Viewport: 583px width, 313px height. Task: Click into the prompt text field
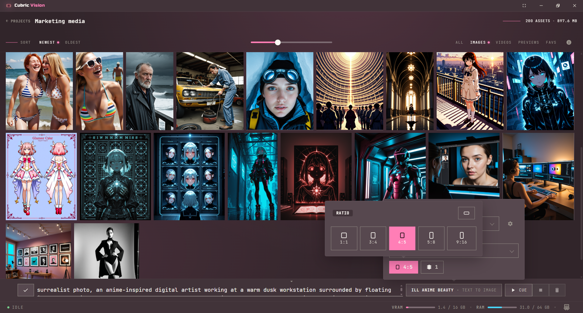tap(218, 290)
